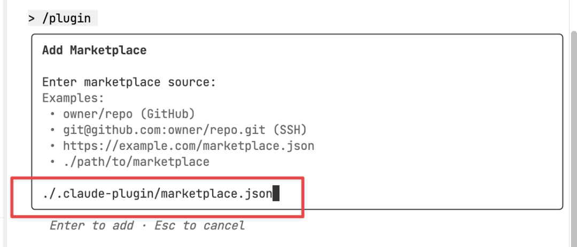This screenshot has height=247, width=577.
Task: Select the ./path/to/marketplace example line
Action: (136, 161)
